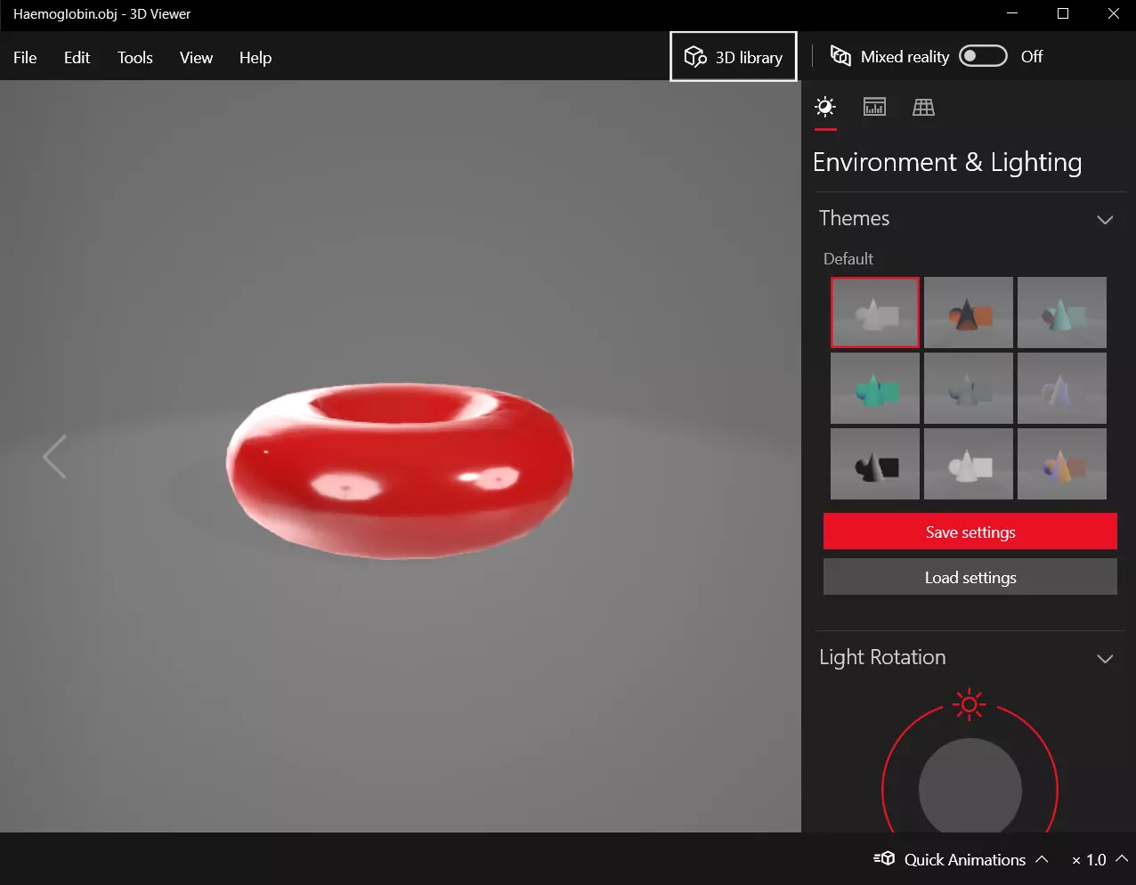Expand Quick Animations menu chevron
The height and width of the screenshot is (885, 1136).
(x=1042, y=859)
